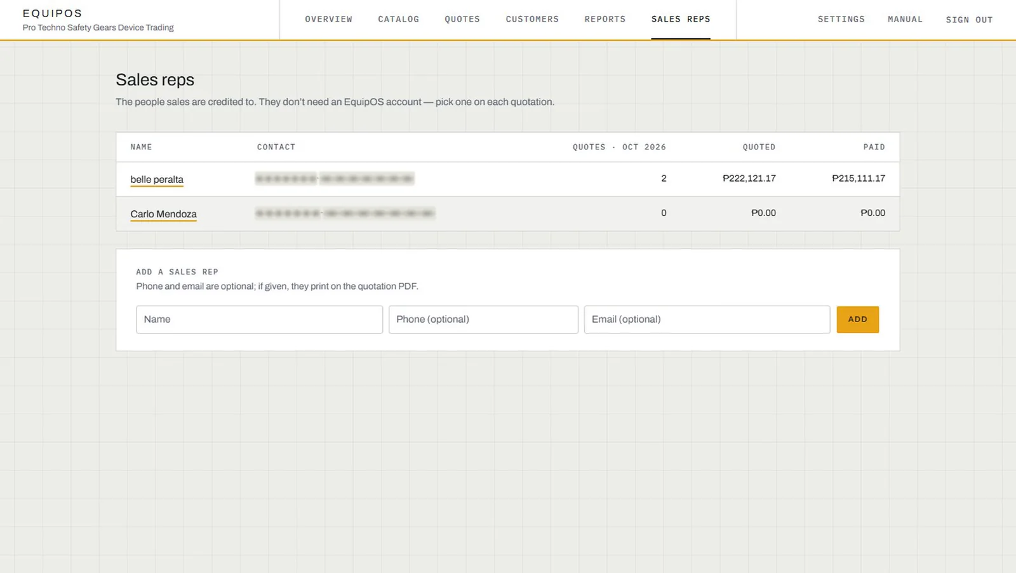The height and width of the screenshot is (573, 1016).
Task: Open belle peralta's rep page
Action: pos(157,179)
